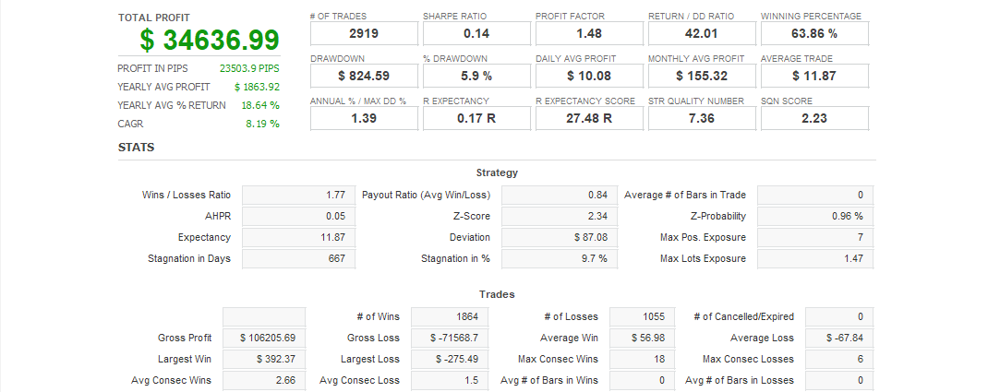Click the Return / DD Ratio value
The height and width of the screenshot is (392, 988).
702,34
